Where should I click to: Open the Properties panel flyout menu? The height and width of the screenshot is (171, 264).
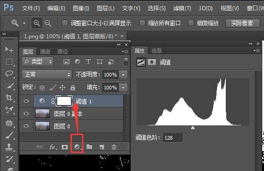(x=257, y=50)
